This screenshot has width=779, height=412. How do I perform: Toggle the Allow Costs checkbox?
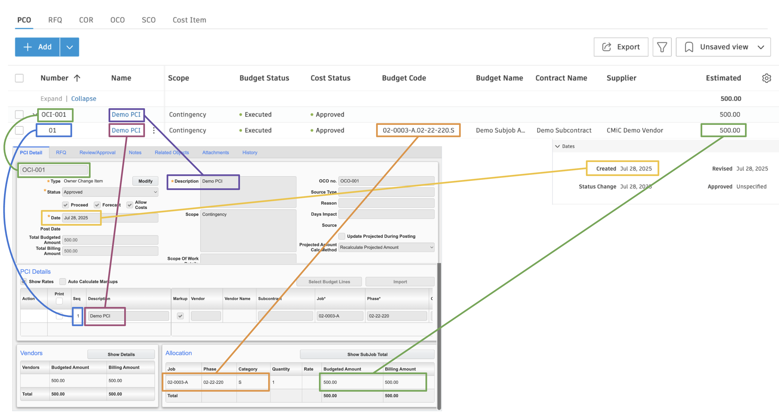129,205
